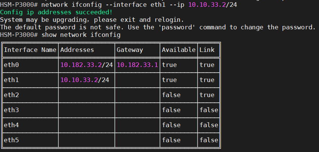Click the 'Link' column header
This screenshot has width=319, height=152.
pos(207,50)
